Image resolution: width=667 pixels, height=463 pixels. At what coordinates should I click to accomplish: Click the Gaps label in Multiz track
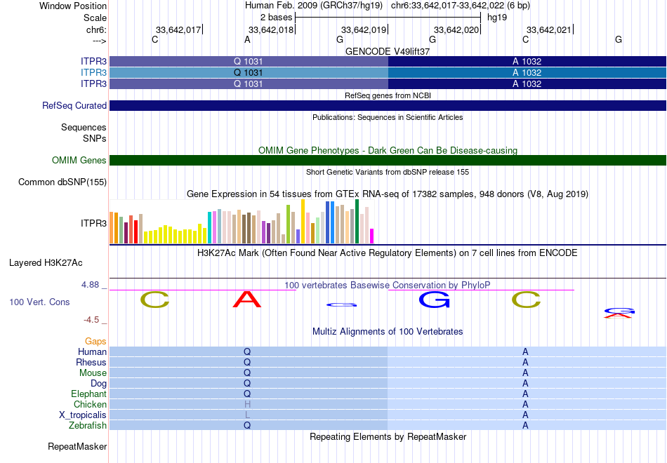[95, 342]
